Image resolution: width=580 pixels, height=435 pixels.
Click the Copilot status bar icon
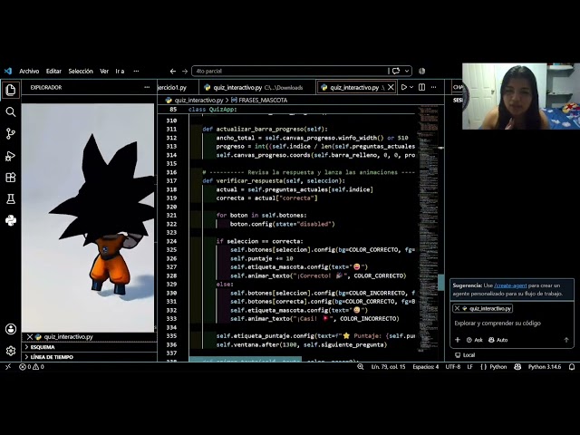(517, 366)
